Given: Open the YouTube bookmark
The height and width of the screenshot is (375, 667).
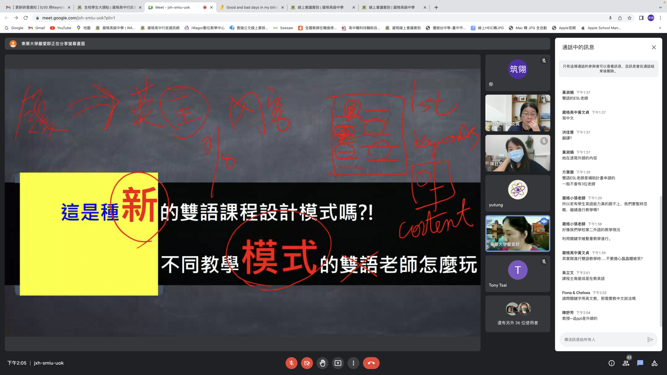Looking at the screenshot, I should (61, 28).
